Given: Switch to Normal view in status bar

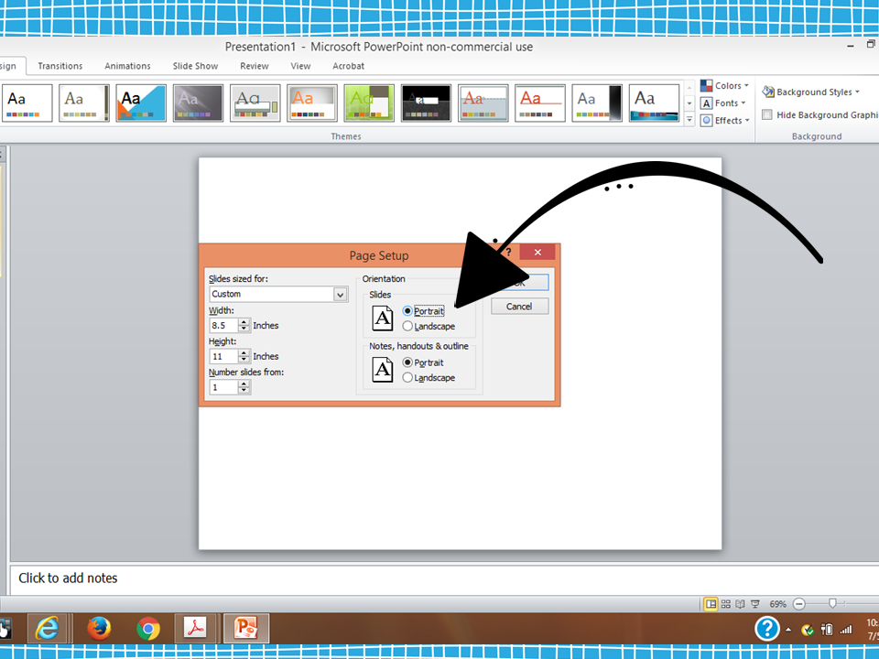Looking at the screenshot, I should pyautogui.click(x=711, y=603).
